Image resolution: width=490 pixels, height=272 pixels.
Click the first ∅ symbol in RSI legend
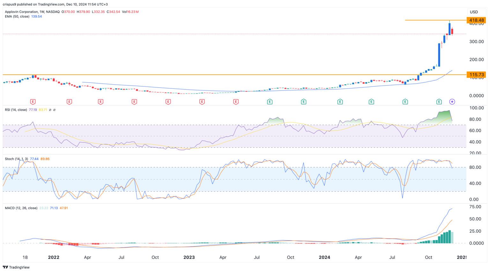(x=50, y=110)
